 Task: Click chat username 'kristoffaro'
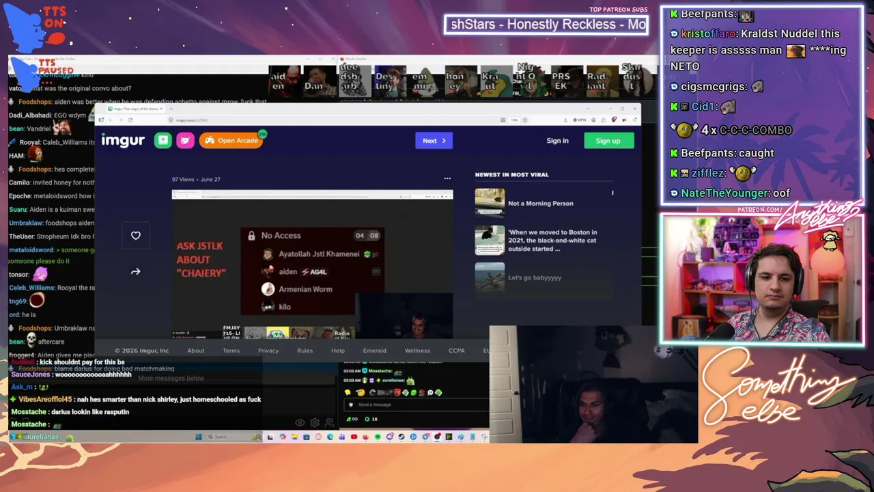pos(708,33)
